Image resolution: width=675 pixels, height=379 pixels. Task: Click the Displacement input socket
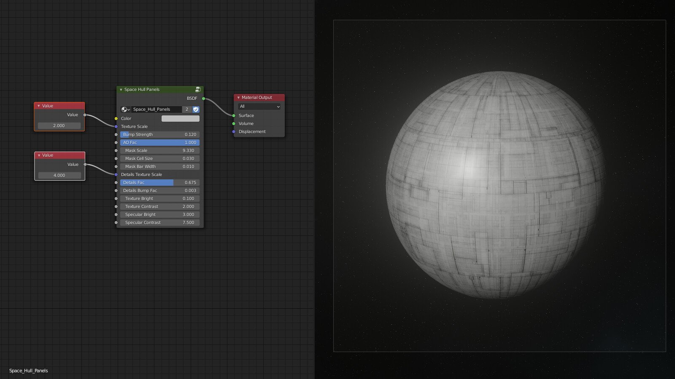pos(234,131)
